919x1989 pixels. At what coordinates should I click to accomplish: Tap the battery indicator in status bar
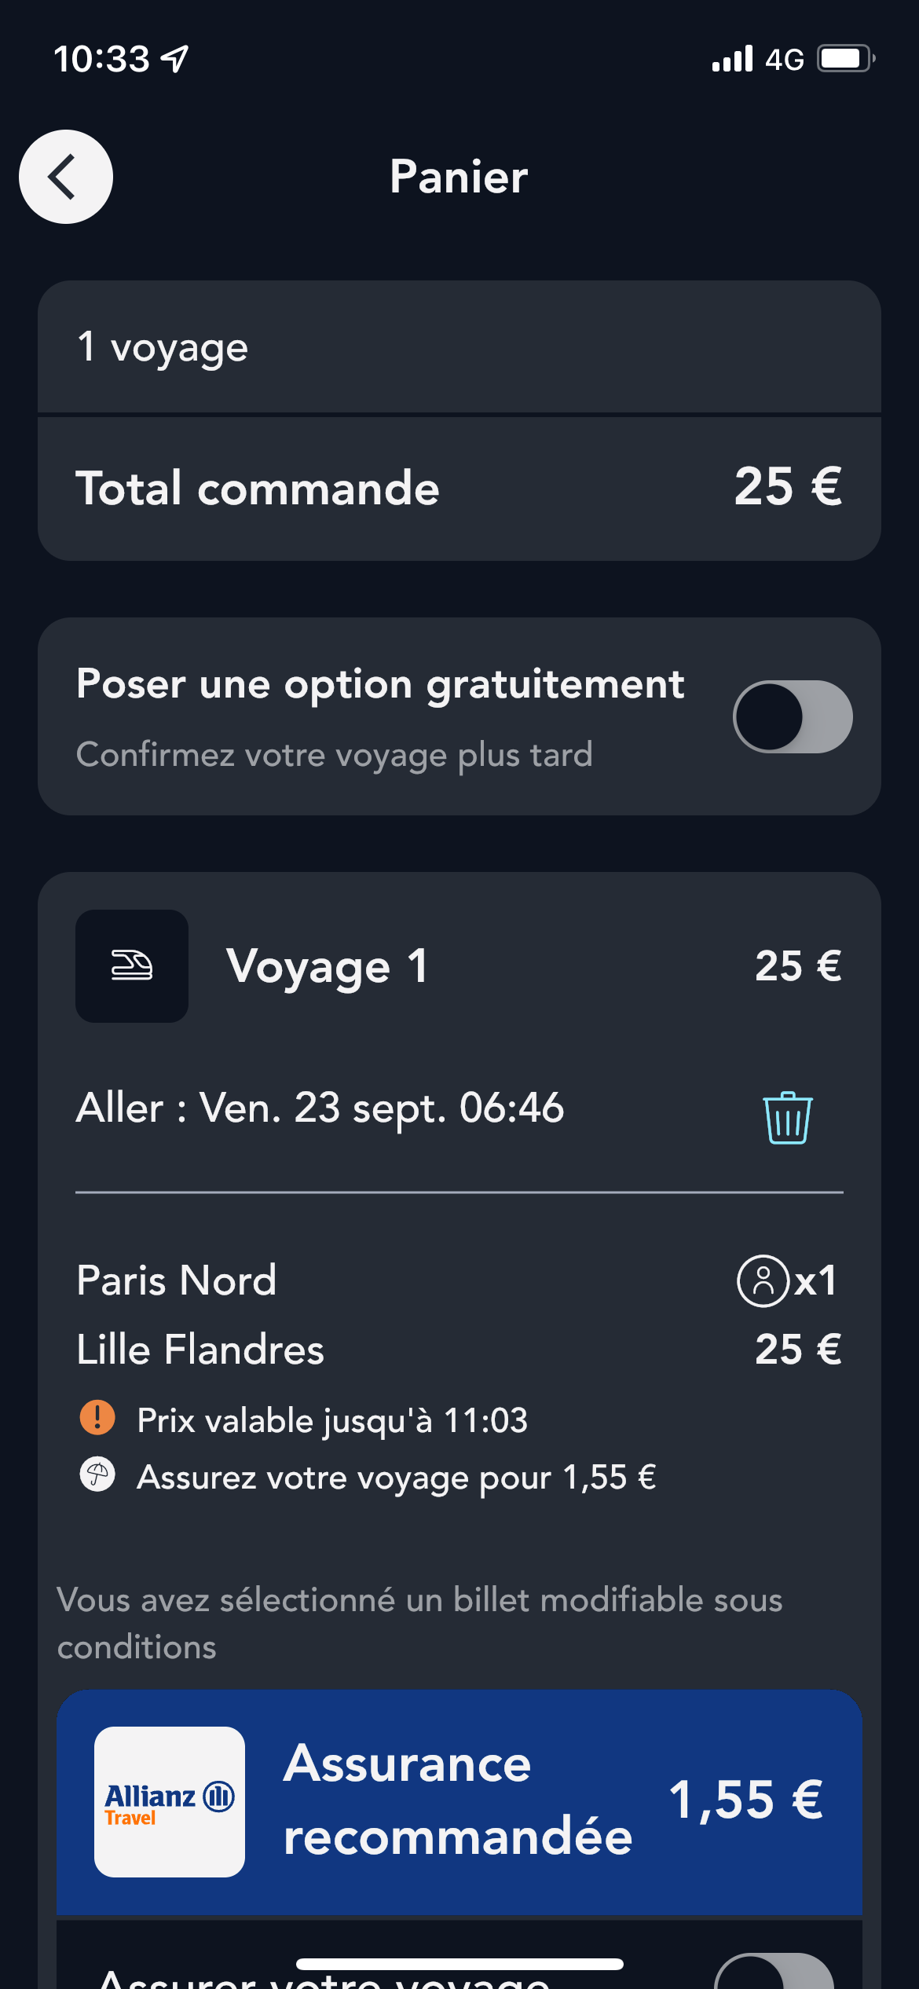845,59
